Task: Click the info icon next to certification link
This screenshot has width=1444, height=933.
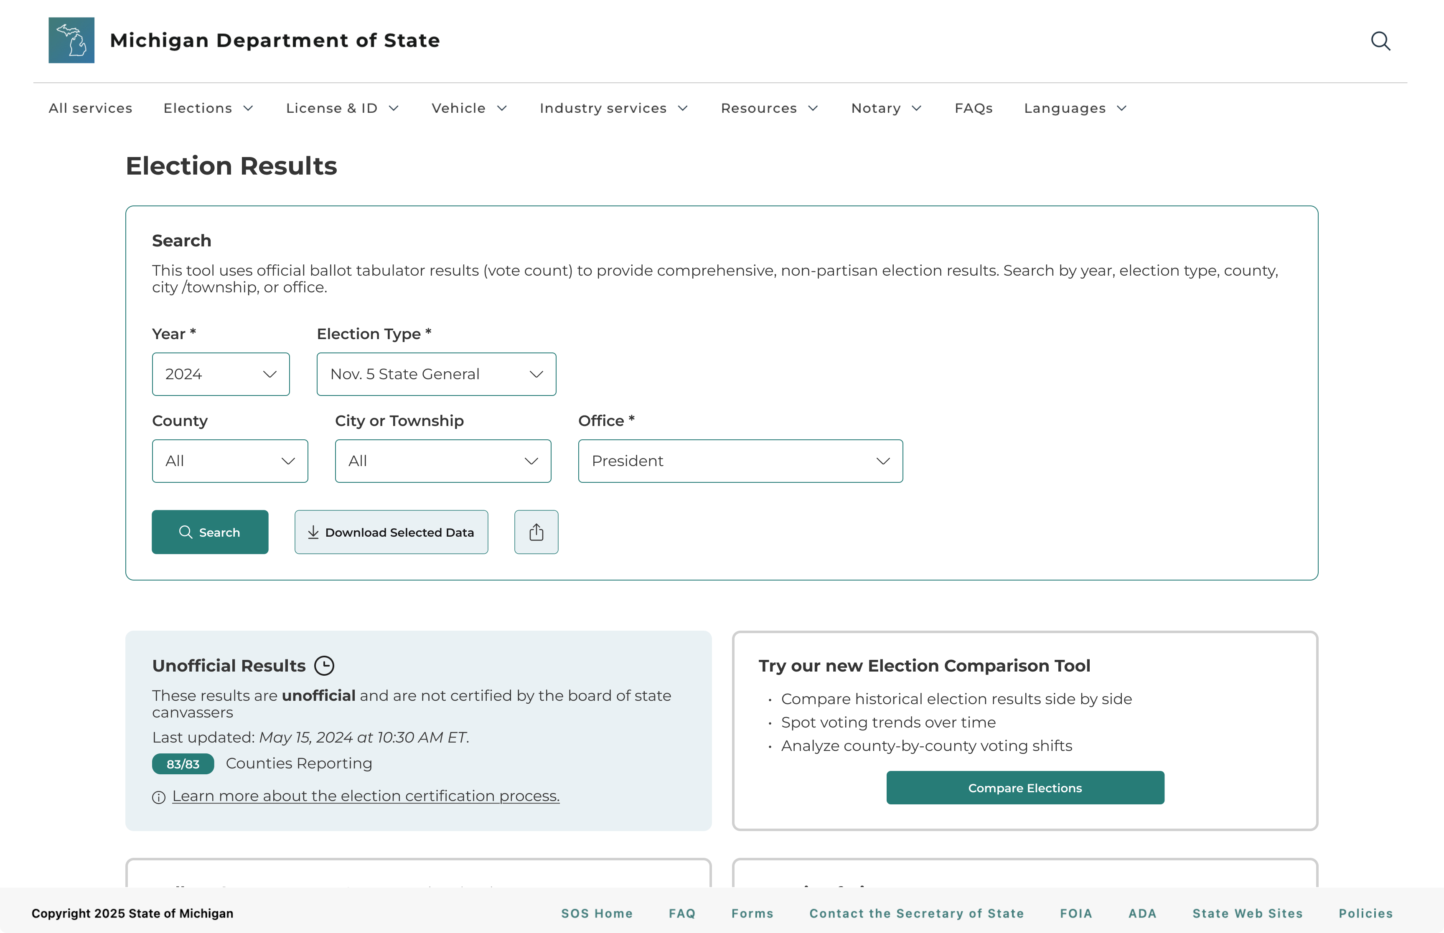Action: [x=159, y=797]
